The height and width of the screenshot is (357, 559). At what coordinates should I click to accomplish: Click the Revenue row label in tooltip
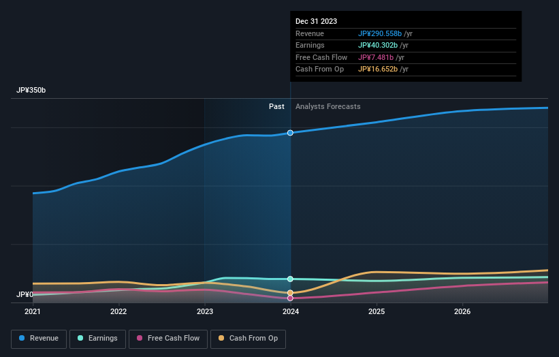point(310,33)
